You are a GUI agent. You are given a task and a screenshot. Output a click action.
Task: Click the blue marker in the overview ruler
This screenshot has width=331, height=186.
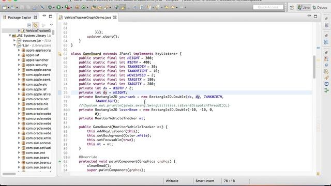tap(318, 48)
